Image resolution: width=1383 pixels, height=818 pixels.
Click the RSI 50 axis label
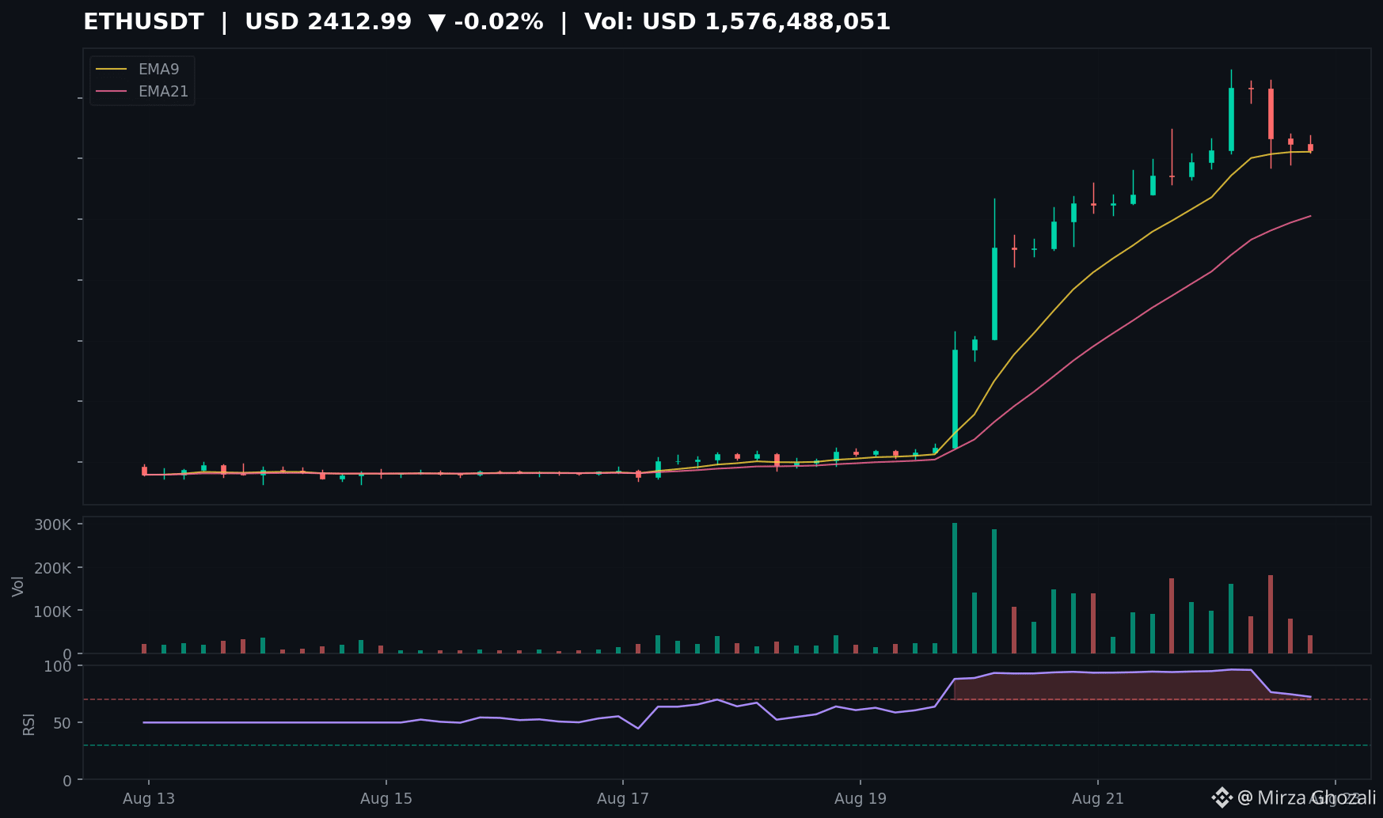63,723
